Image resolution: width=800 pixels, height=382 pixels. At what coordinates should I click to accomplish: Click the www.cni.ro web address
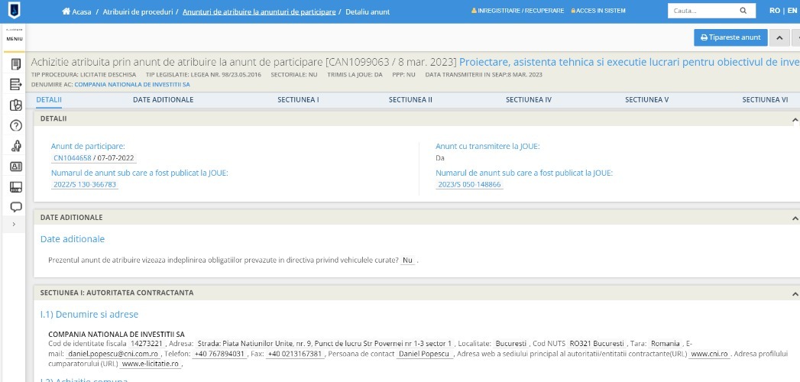pyautogui.click(x=708, y=354)
